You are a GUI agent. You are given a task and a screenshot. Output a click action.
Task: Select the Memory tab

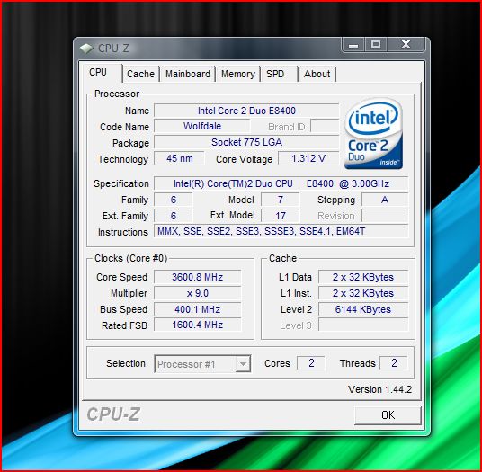click(x=238, y=74)
